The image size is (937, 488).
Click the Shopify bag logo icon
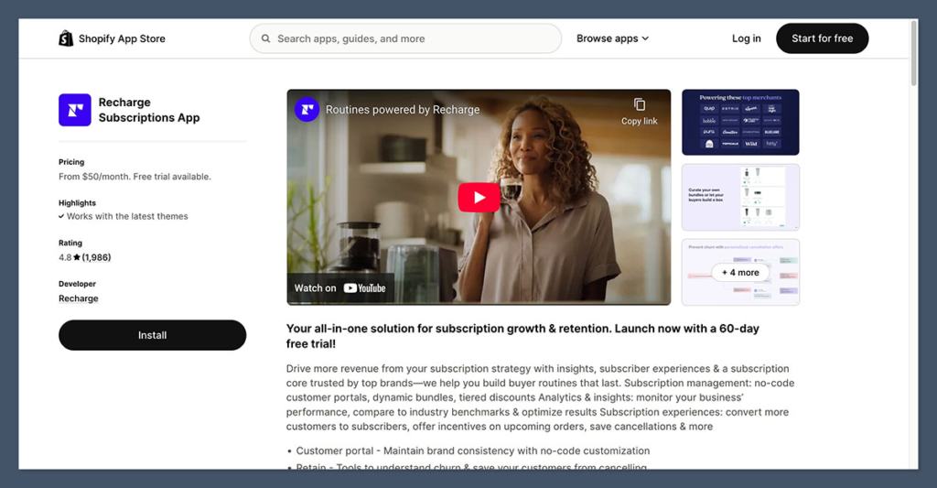[66, 38]
